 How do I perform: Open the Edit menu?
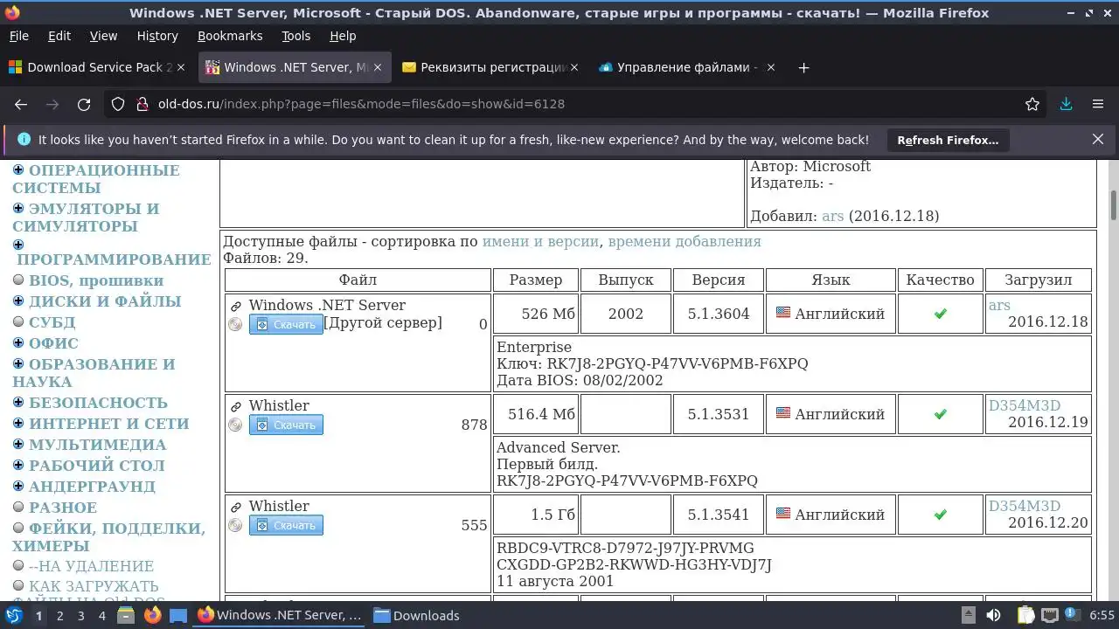coord(59,36)
